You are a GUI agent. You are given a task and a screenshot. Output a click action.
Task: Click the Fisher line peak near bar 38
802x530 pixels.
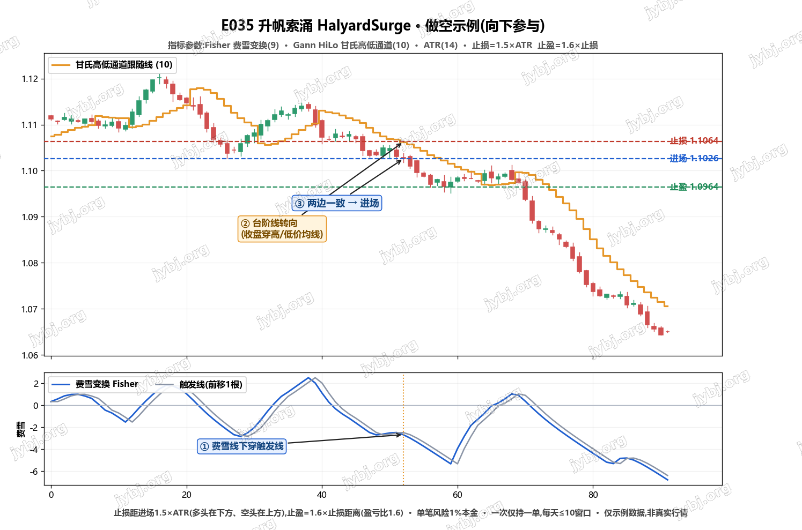click(x=308, y=378)
